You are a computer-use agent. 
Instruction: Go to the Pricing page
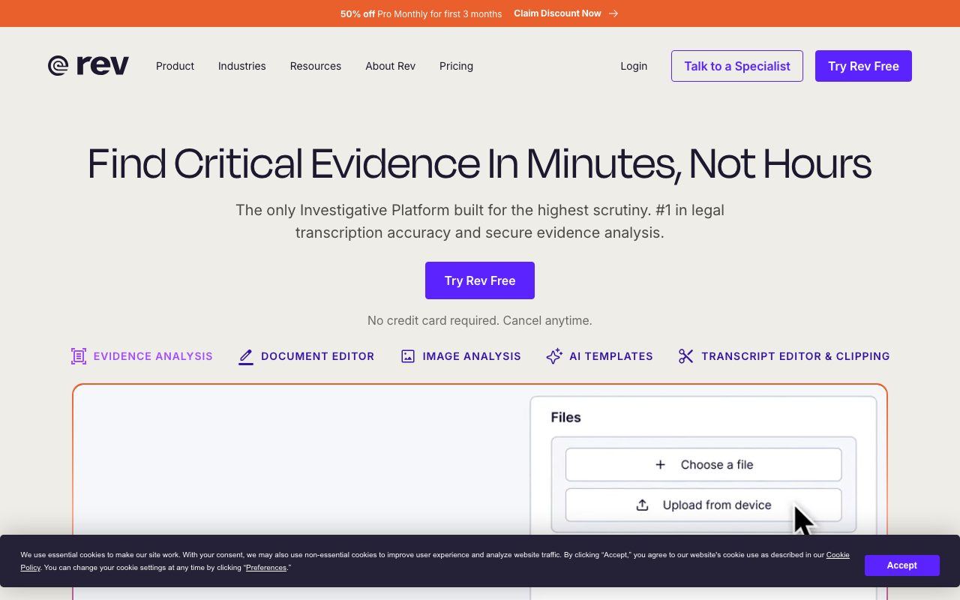coord(456,66)
